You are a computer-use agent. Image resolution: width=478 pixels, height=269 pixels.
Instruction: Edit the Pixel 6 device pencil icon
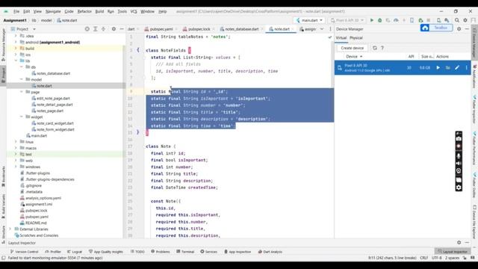[457, 67]
